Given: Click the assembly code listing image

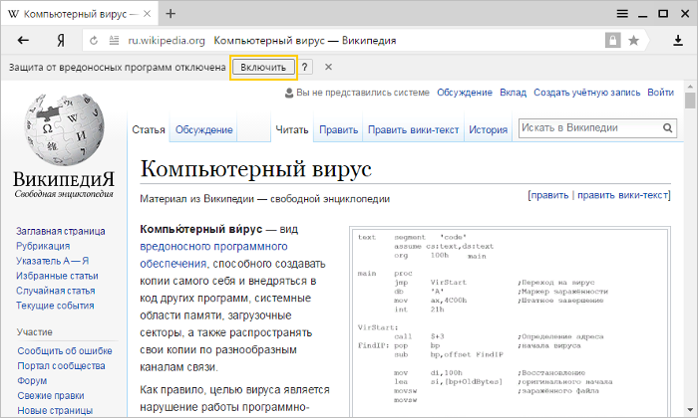Looking at the screenshot, I should click(x=510, y=322).
